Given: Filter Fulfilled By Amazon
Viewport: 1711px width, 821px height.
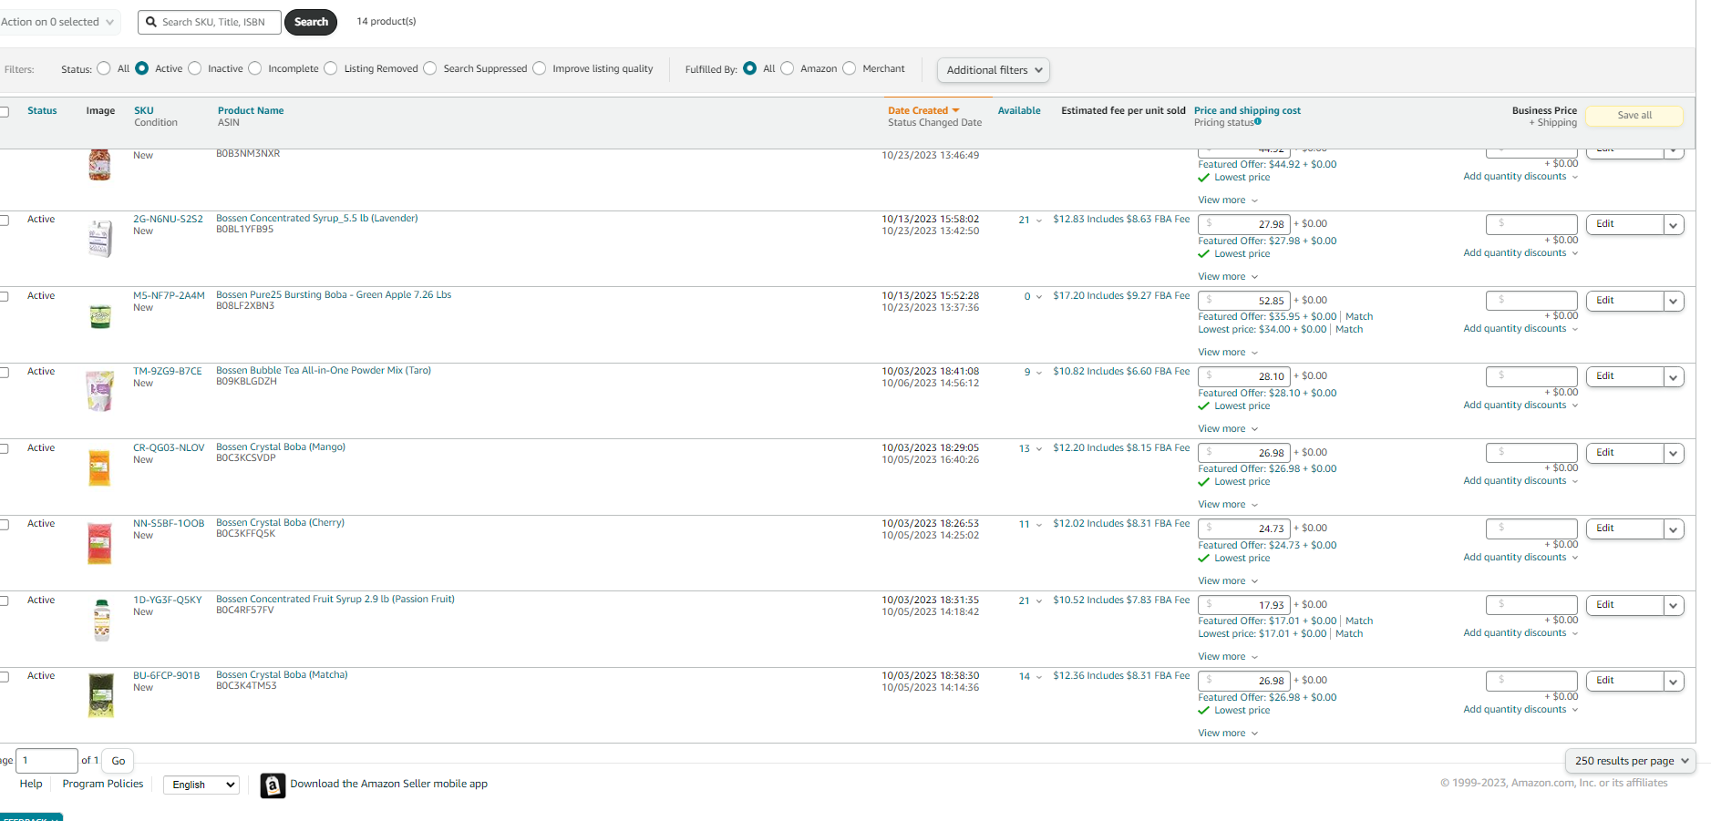Looking at the screenshot, I should tap(788, 68).
